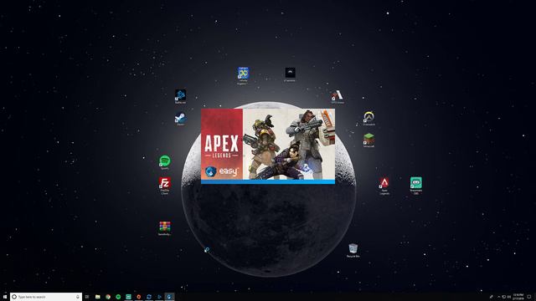The image size is (536, 301).
Task: Open the Streamlabs OBS desktop icon
Action: click(416, 186)
